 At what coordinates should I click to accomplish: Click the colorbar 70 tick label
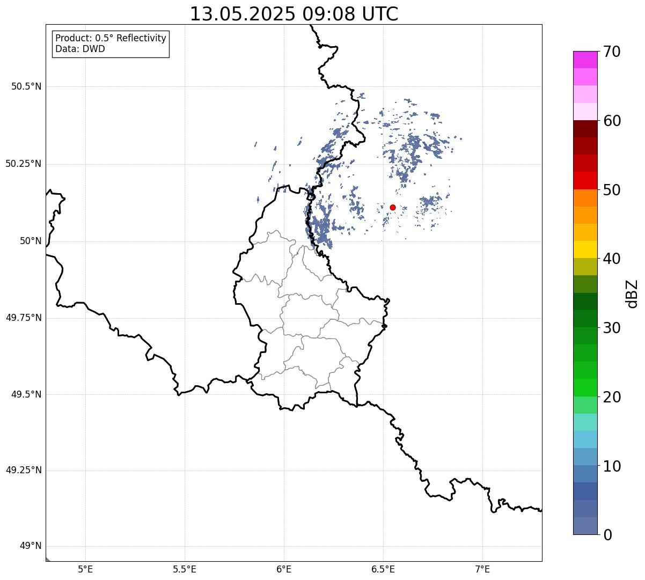tap(612, 52)
